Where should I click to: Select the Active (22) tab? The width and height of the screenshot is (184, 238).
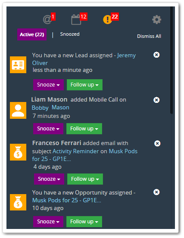(32, 34)
